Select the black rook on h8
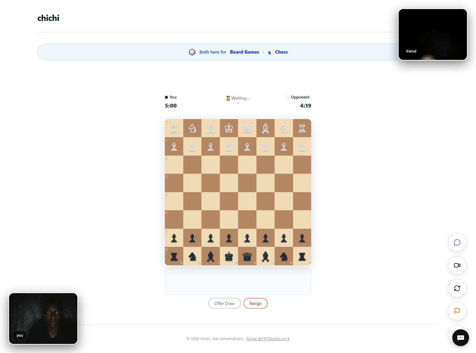Screen dimensions: 476x353 click(x=174, y=257)
